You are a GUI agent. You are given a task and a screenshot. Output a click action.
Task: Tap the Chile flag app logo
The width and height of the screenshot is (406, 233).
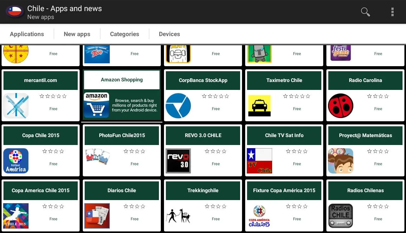pyautogui.click(x=15, y=12)
